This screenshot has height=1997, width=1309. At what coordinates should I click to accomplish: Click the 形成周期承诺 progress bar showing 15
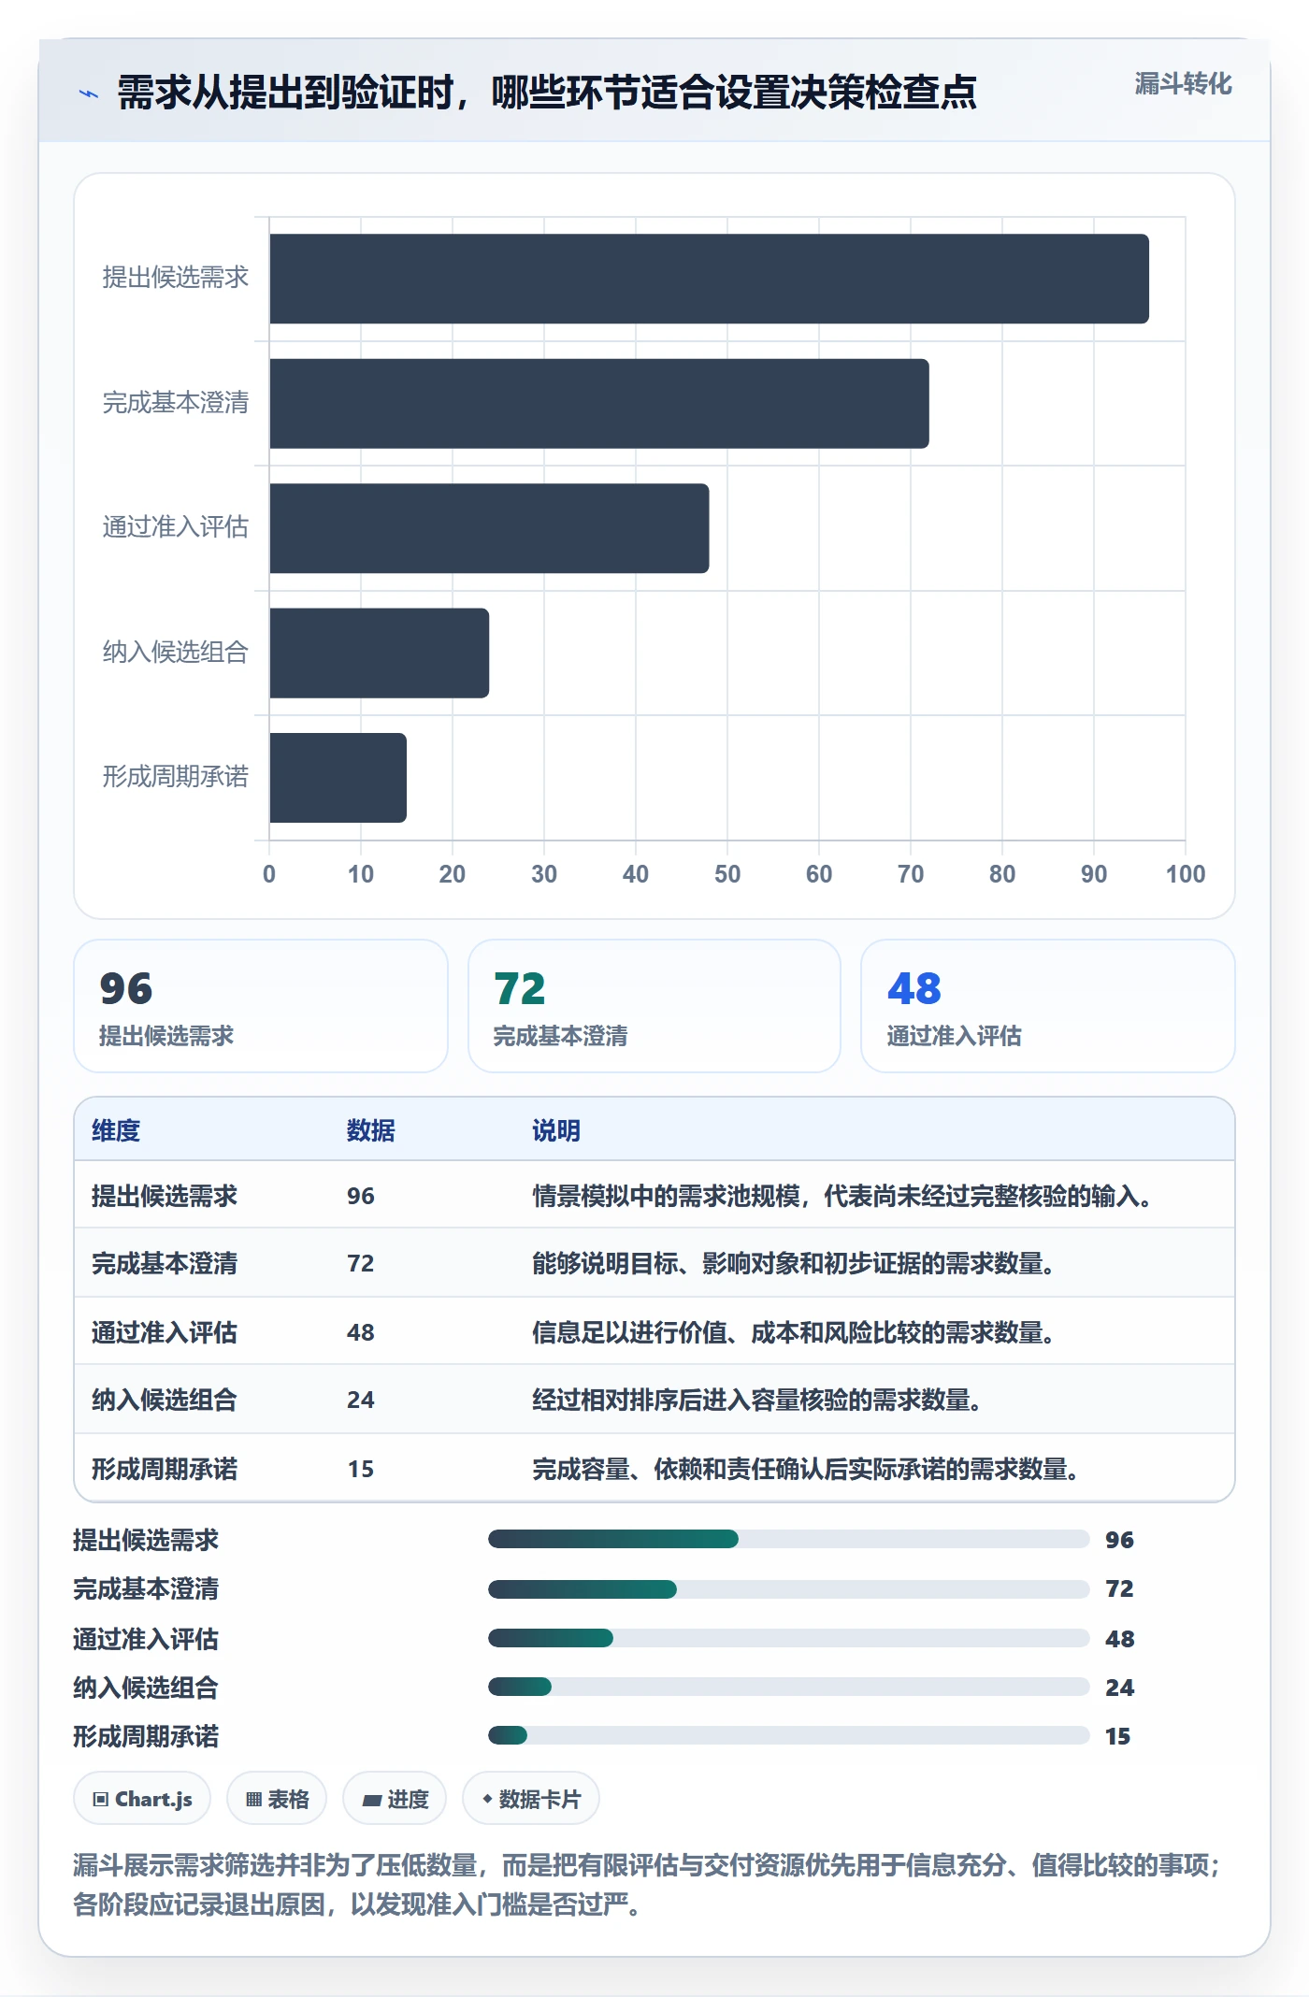click(x=789, y=1736)
